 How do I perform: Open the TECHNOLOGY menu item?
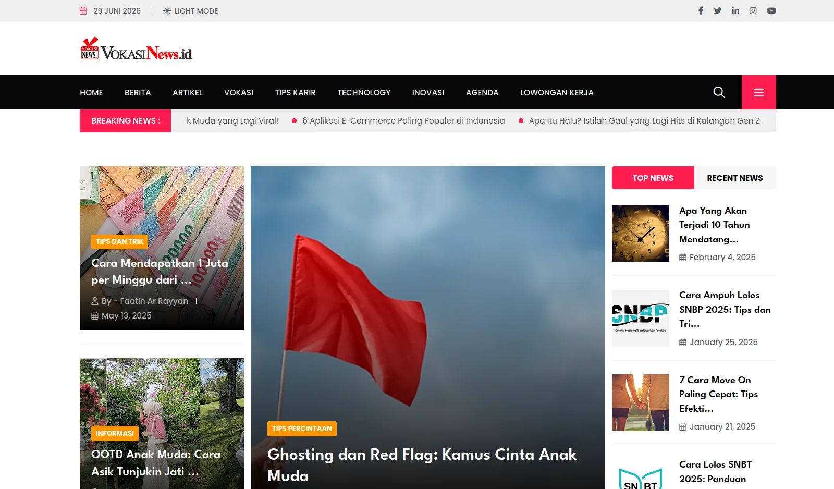pos(364,92)
